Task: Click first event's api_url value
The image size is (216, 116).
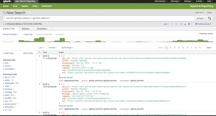Action: [129, 58]
